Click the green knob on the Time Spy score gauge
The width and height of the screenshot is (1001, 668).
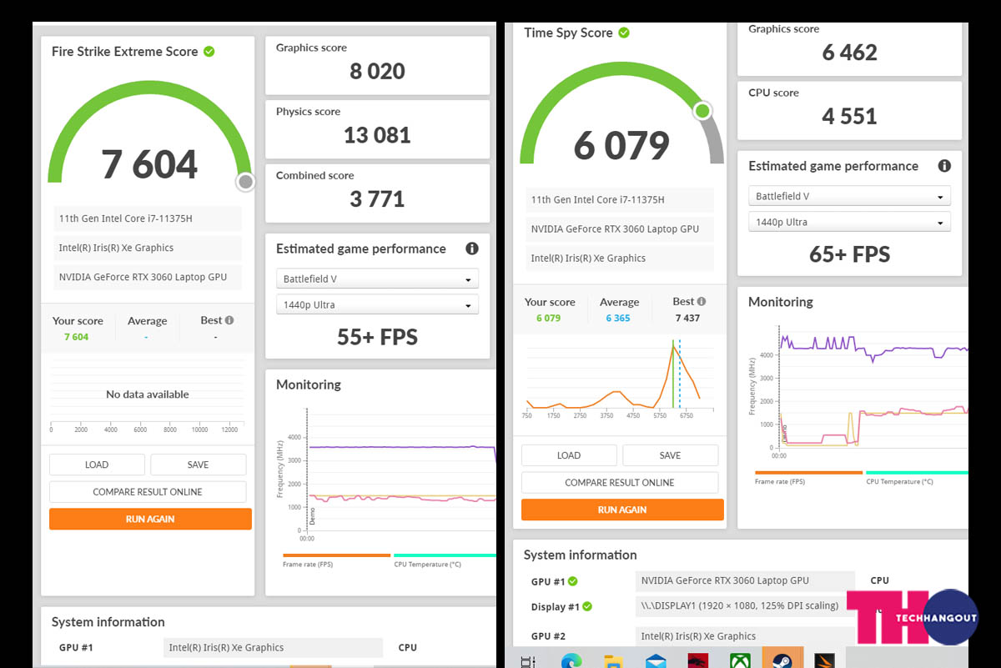pos(703,111)
